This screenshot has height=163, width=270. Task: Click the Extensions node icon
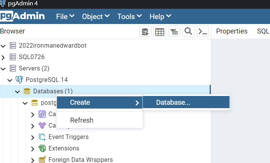tap(42, 148)
